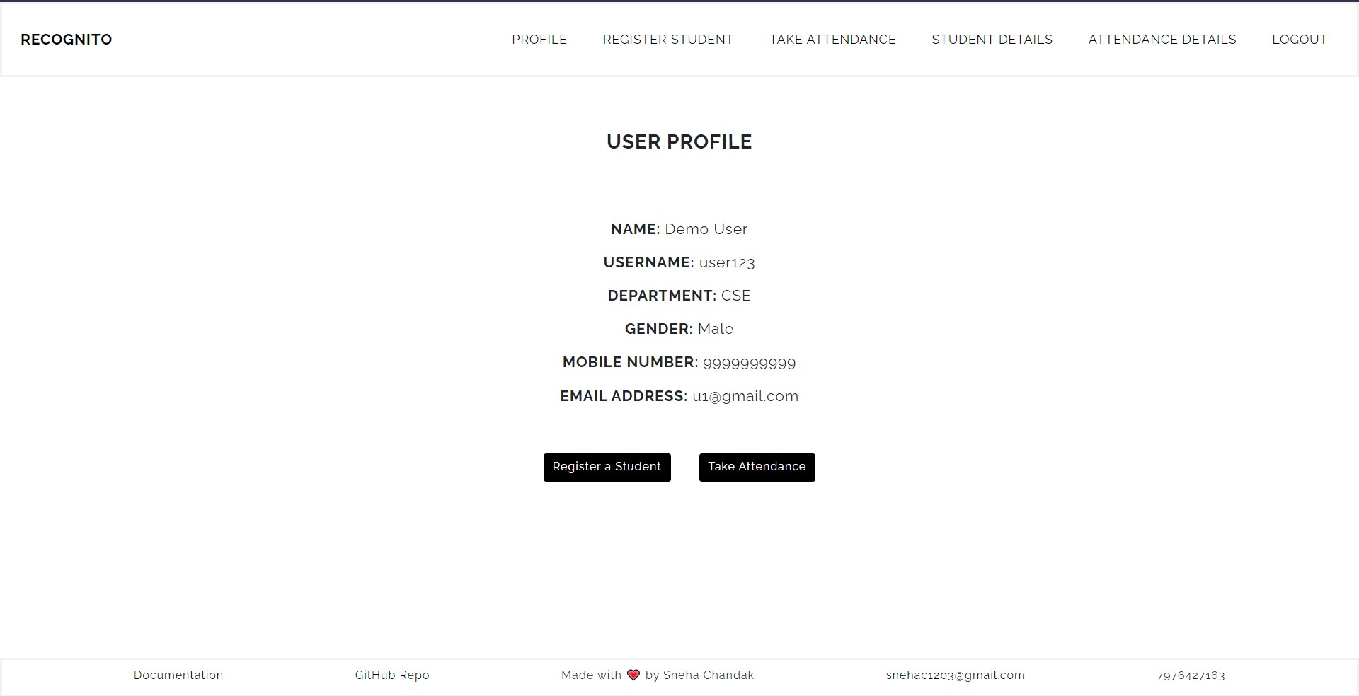Select the email u1@gmail.com in the profile
Screen dimensions: 1359x696
tap(745, 396)
